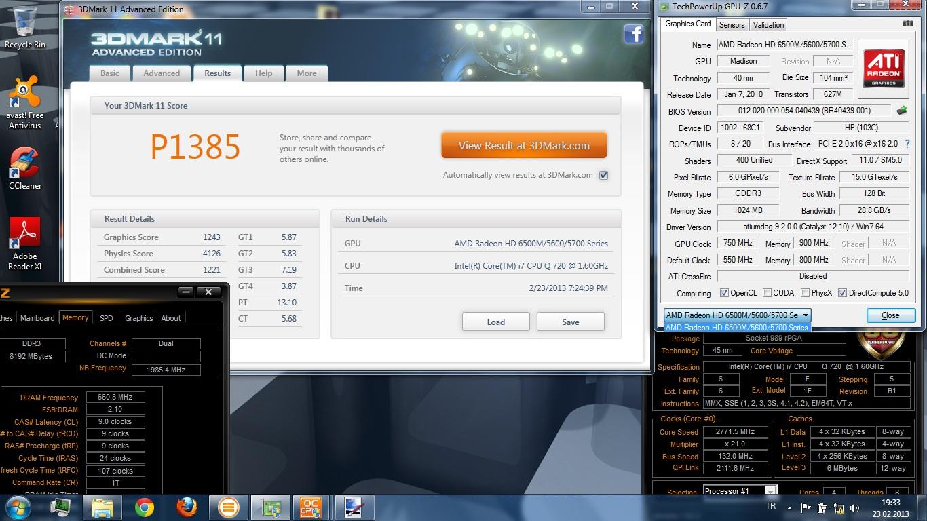Screen dimensions: 927x521
Task: Select the Results tab in 3DMark
Action: [217, 73]
